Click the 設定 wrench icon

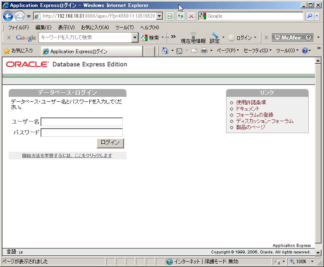(x=215, y=38)
